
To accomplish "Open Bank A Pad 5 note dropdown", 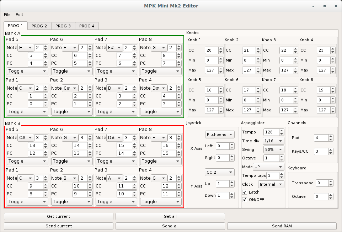I will [x=26, y=48].
